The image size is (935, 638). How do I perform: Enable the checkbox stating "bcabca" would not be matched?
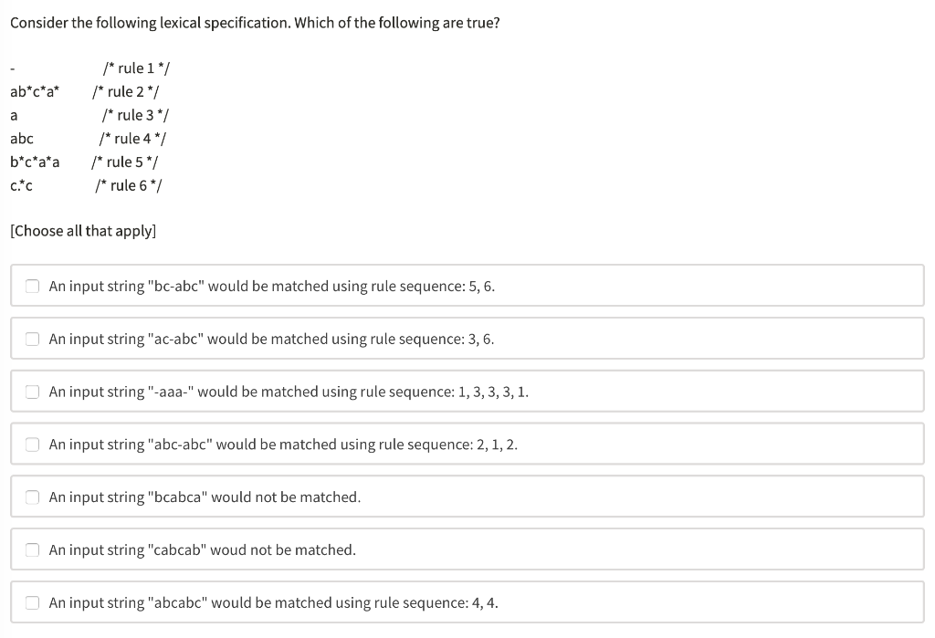32,497
